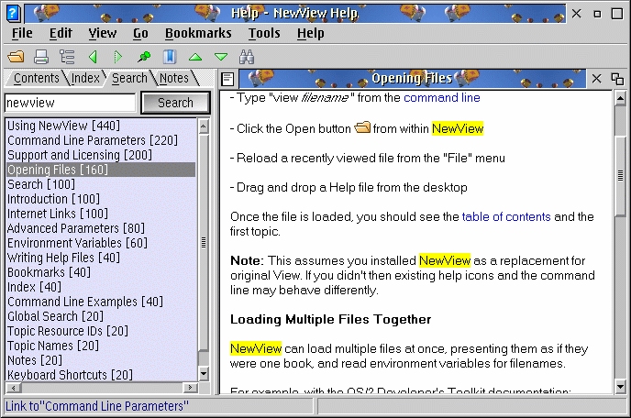Open the Bookmarks menu
Screen dimensions: 631x418
coord(198,33)
